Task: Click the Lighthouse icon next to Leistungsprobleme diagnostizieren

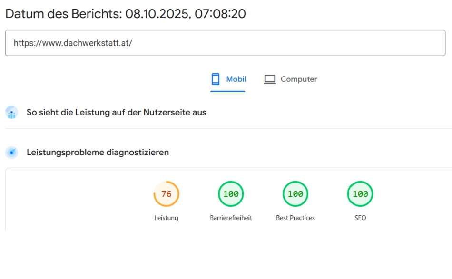Action: coord(10,152)
